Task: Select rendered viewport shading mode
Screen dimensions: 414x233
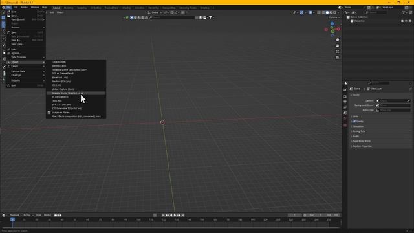Action: coord(334,12)
